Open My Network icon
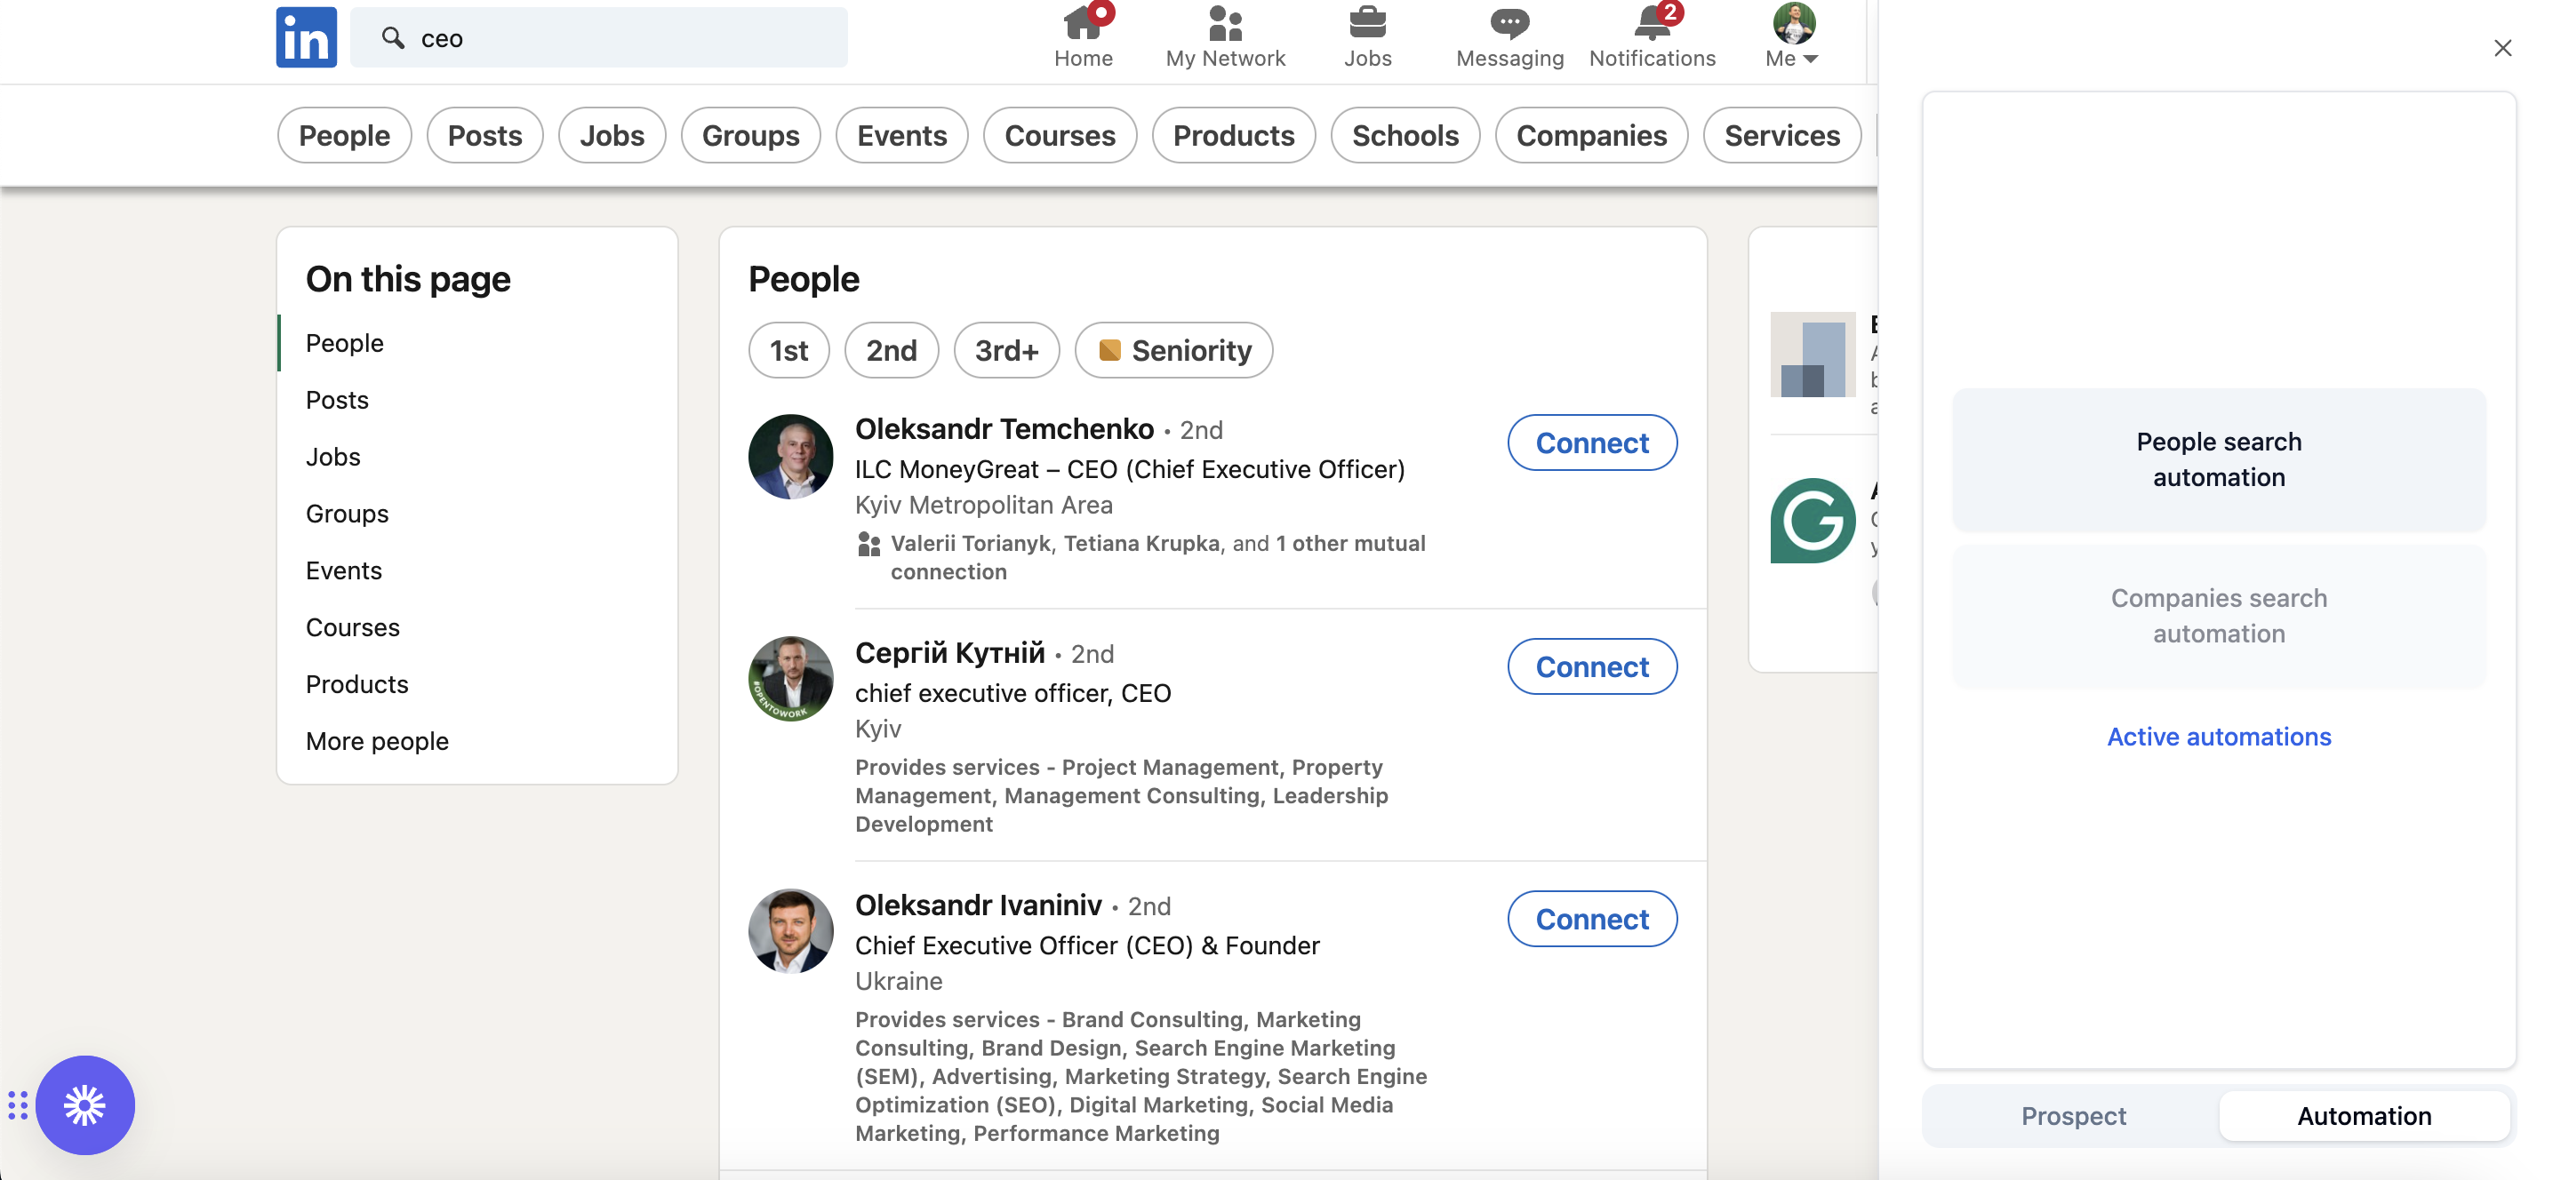The image size is (2553, 1180). coord(1224,24)
